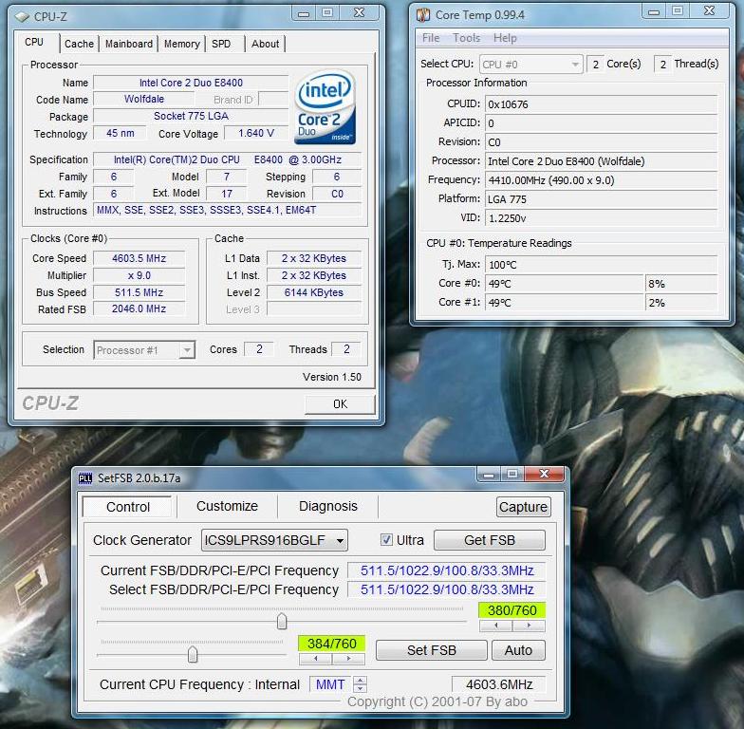The height and width of the screenshot is (729, 744).
Task: Click the Select FSB frequency field
Action: pos(446,589)
